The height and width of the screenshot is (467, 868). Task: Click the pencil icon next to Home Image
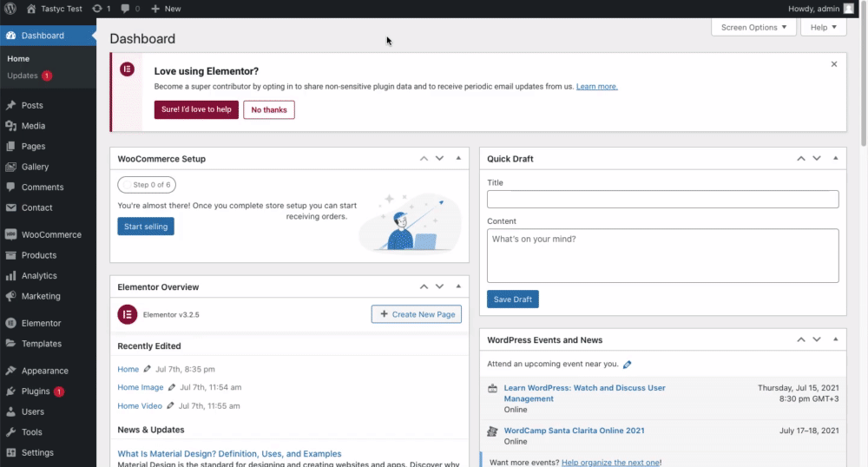(172, 387)
